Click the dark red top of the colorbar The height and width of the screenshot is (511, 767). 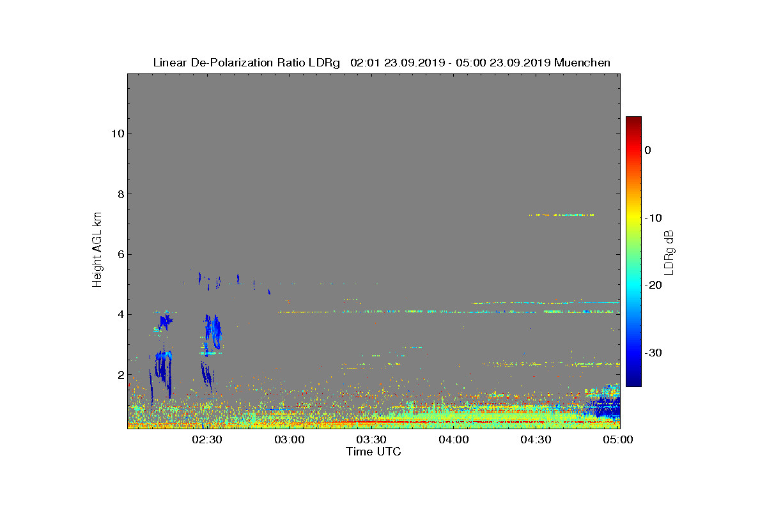coord(633,121)
